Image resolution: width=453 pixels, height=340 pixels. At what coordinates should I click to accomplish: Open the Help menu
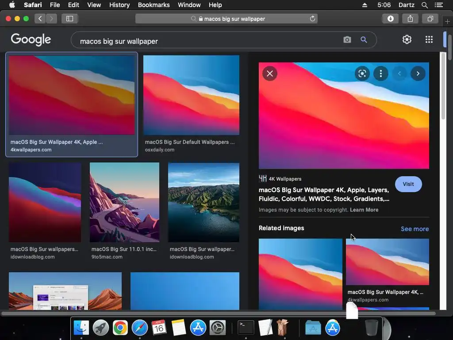[215, 5]
